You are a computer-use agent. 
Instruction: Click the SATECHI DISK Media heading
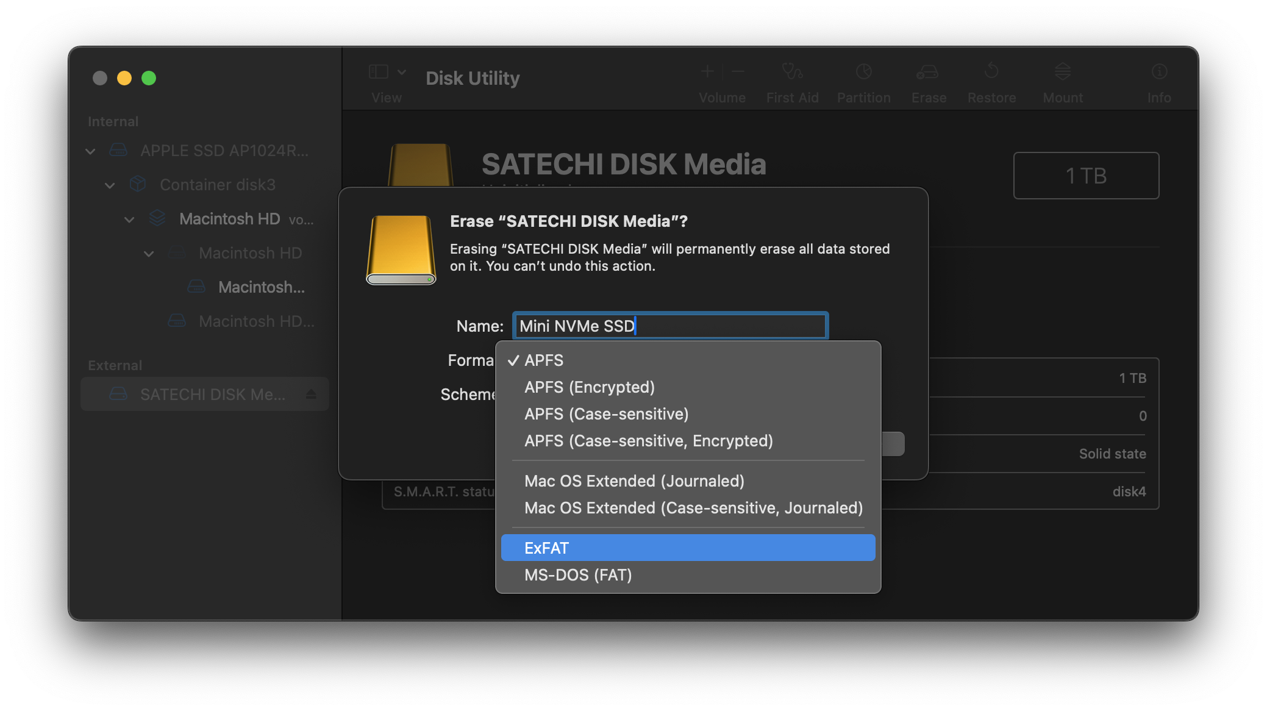coord(624,164)
